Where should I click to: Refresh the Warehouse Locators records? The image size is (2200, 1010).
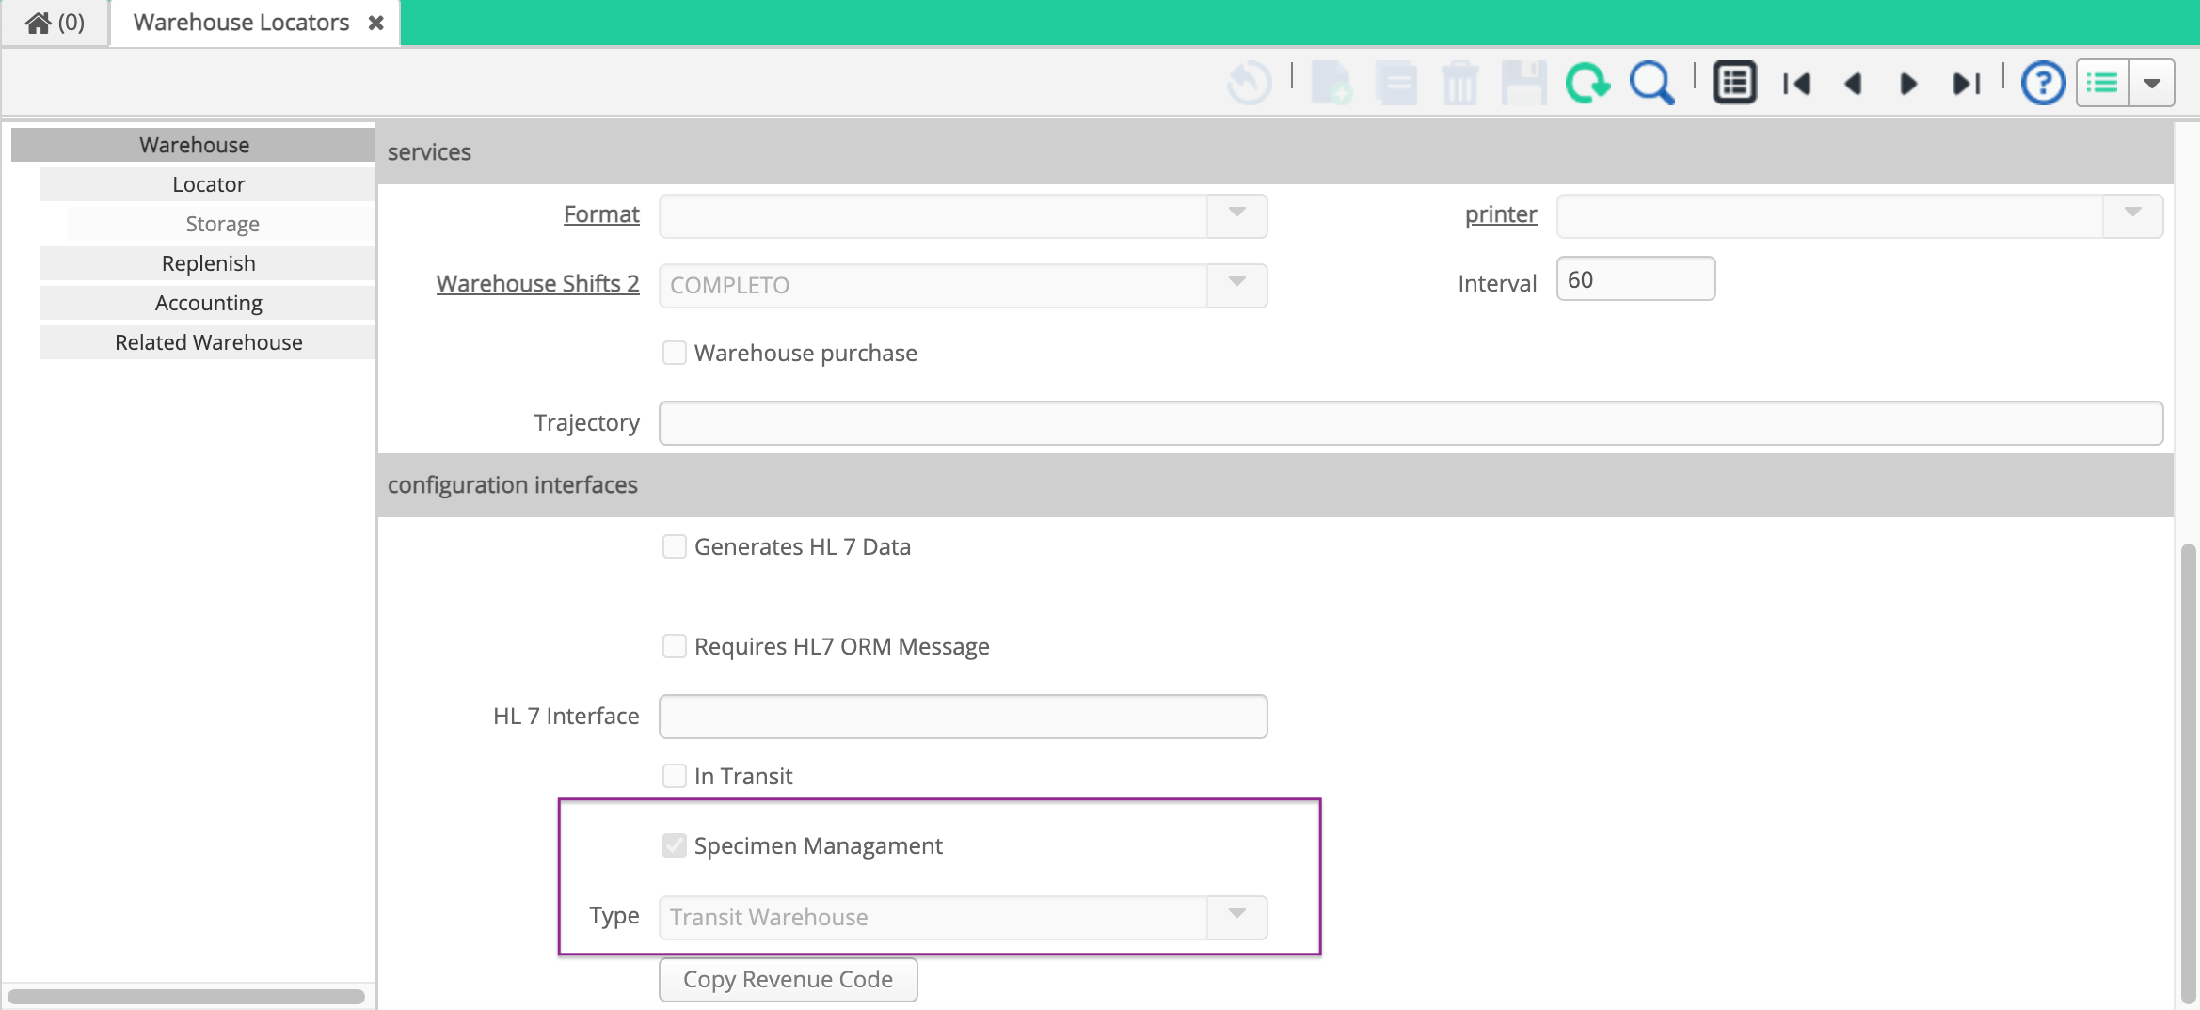[x=1586, y=83]
